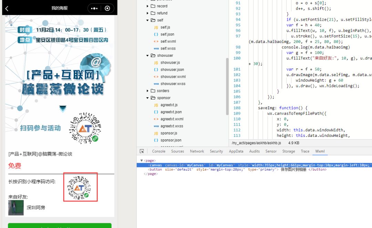Open showuser.wxss file

(173, 84)
